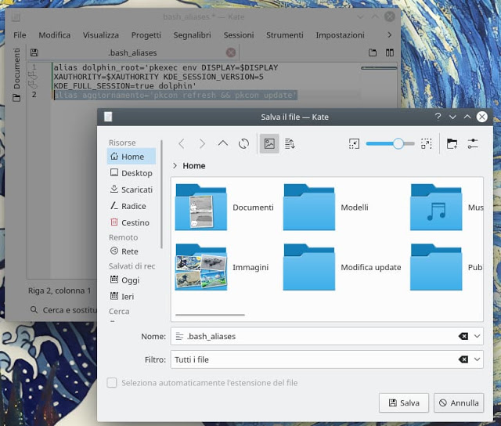Open the sorting options icon
Screen dimensions: 501x426
290,144
